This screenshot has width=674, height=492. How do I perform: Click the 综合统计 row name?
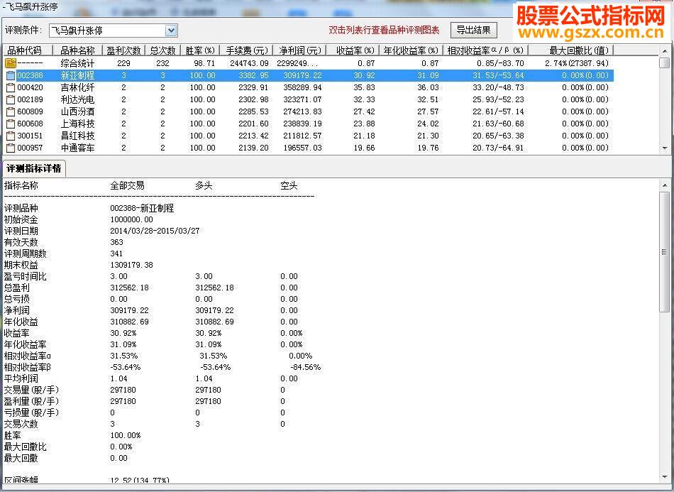click(x=77, y=63)
